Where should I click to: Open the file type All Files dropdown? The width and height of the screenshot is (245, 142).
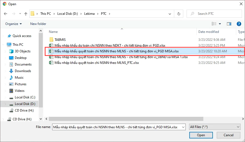(215, 127)
